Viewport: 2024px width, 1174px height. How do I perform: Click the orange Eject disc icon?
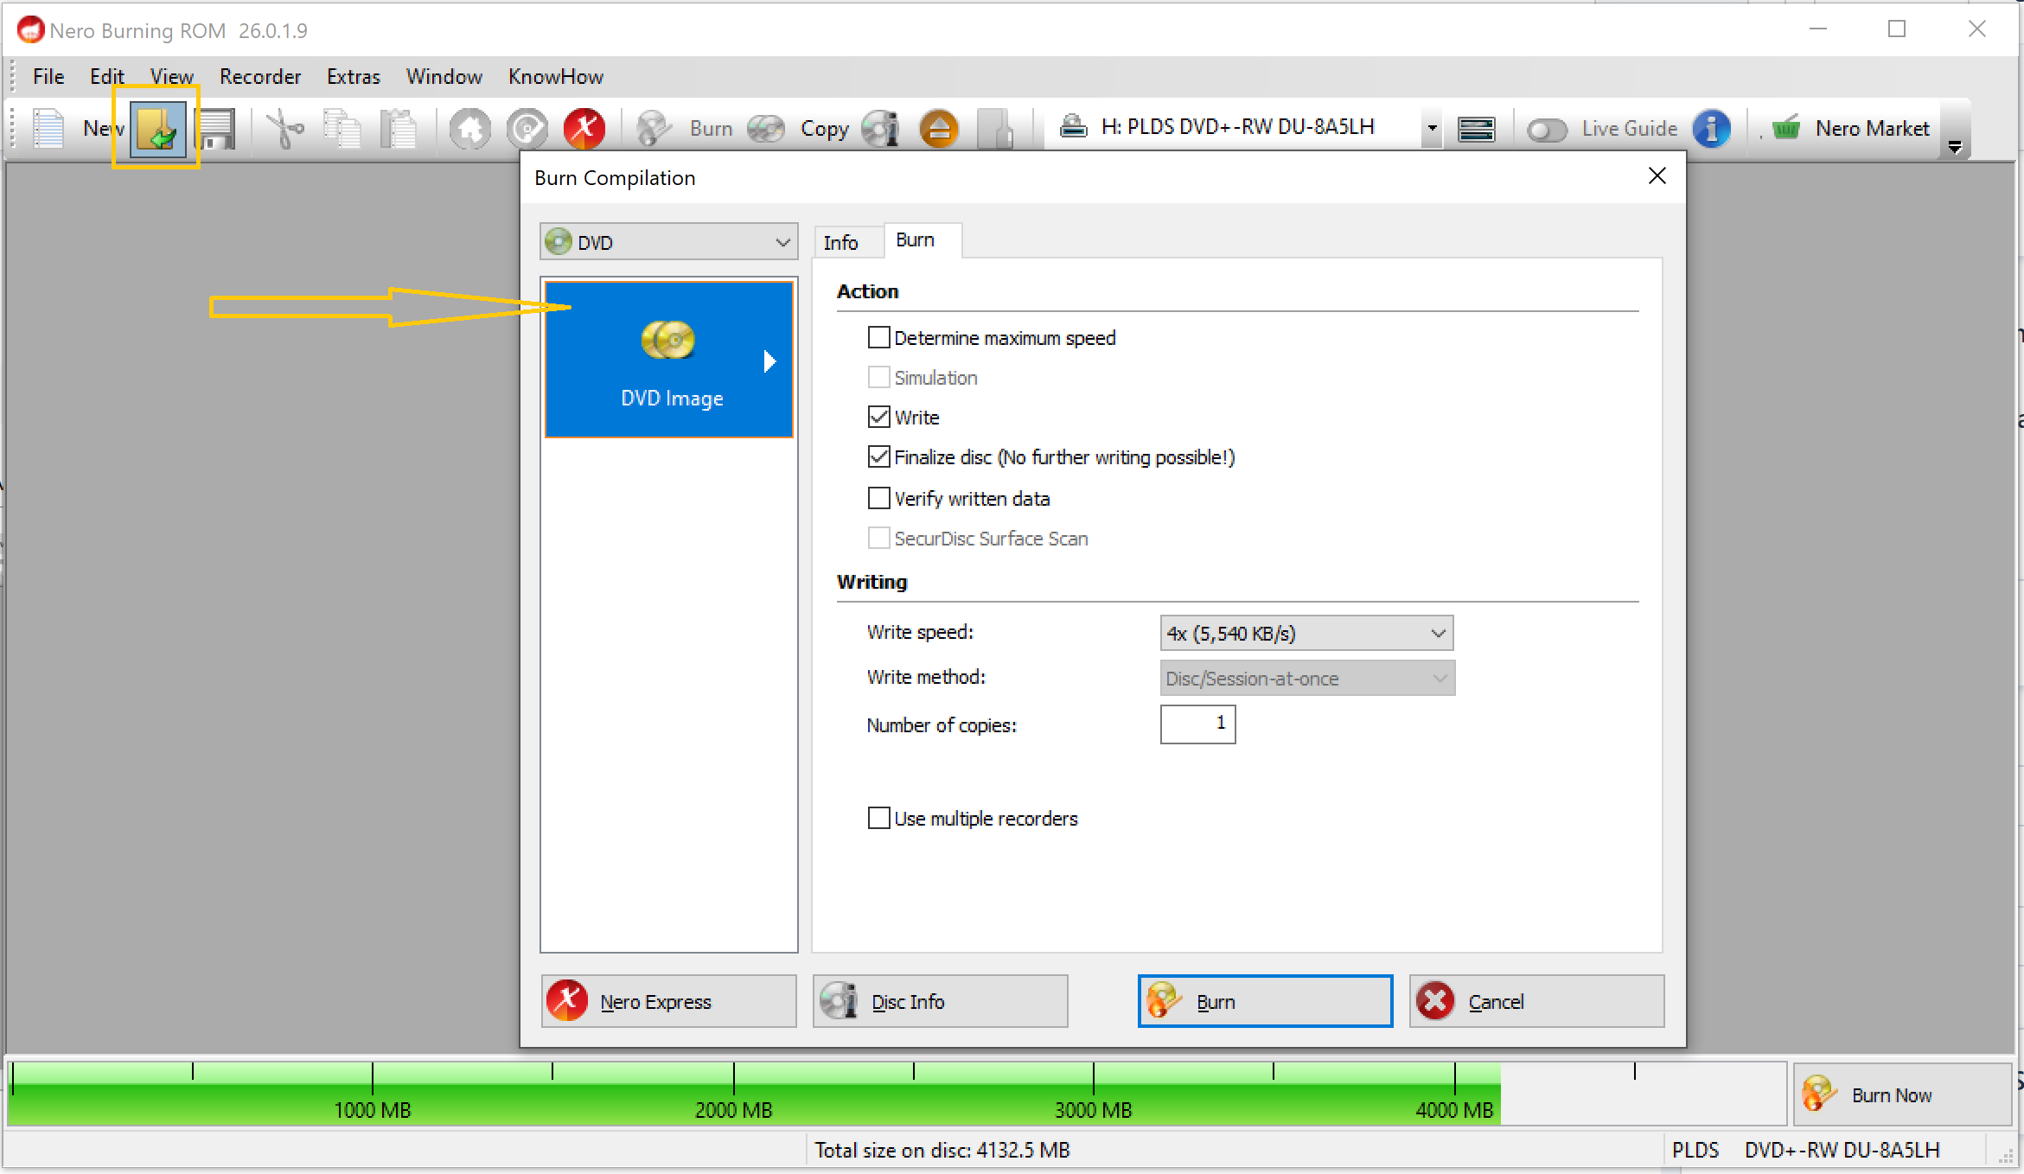[938, 129]
